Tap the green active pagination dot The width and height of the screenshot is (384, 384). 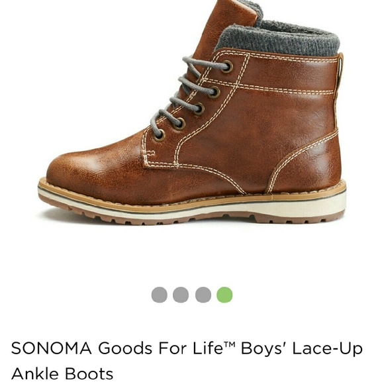click(224, 295)
